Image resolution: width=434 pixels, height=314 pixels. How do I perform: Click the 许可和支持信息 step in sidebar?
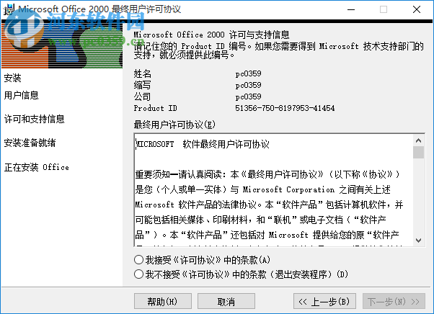35,119
